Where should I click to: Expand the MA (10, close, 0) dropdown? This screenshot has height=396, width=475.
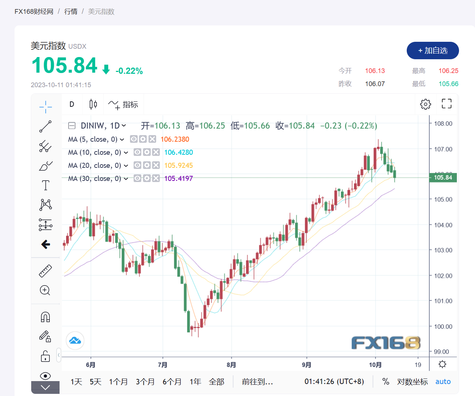click(126, 153)
